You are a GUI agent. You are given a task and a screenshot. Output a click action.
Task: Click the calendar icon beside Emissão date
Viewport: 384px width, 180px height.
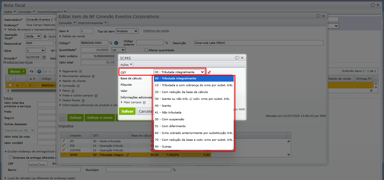tap(44, 57)
